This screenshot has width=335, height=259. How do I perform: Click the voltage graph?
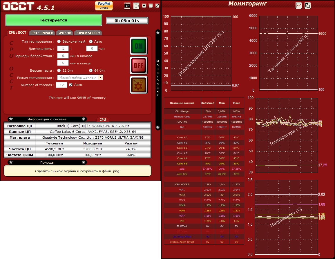coord(286,217)
